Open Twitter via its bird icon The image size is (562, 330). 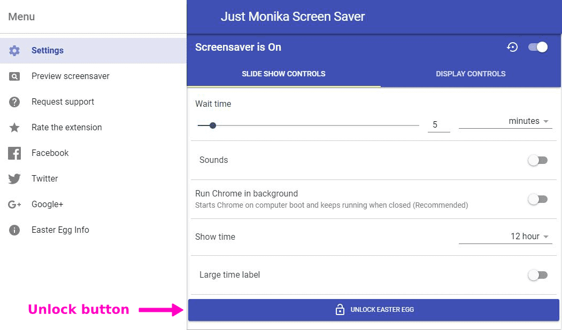point(15,178)
